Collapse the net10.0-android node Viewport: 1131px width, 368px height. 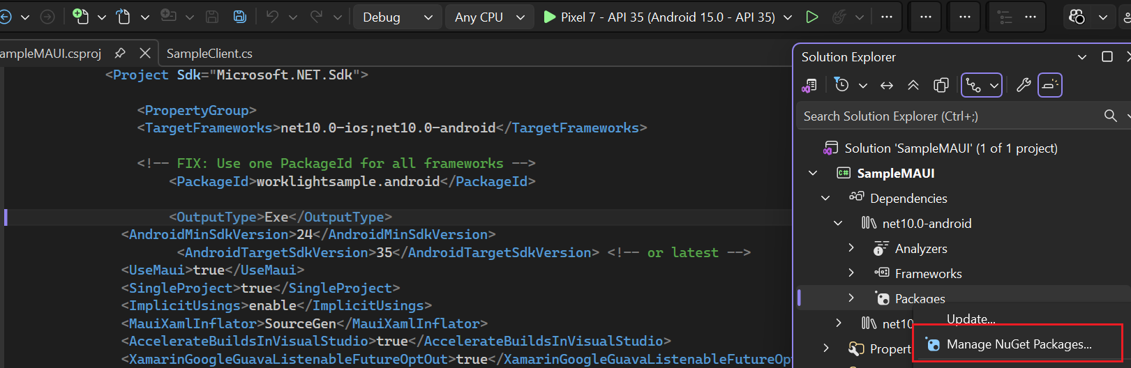pyautogui.click(x=838, y=223)
